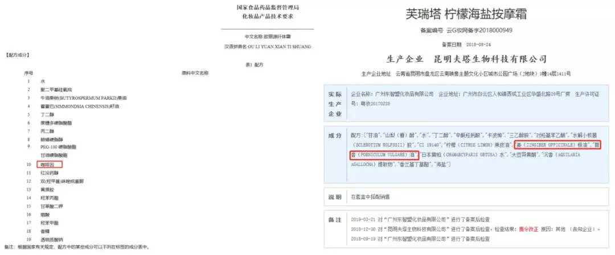This screenshot has width=615, height=255.
Task: Click the 备注 section label on the right
Action: point(335,220)
